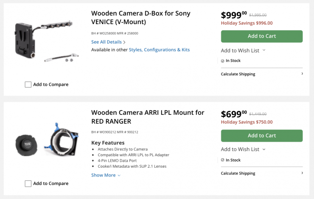Screen dimensions: 314x199
Task: Expand Show More key features
Action: click(106, 175)
